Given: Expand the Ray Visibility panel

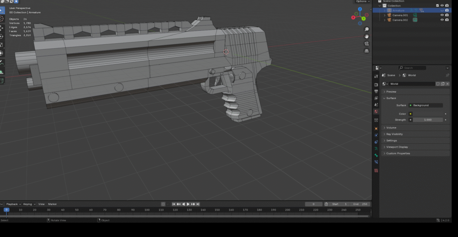Looking at the screenshot, I should click(x=394, y=134).
